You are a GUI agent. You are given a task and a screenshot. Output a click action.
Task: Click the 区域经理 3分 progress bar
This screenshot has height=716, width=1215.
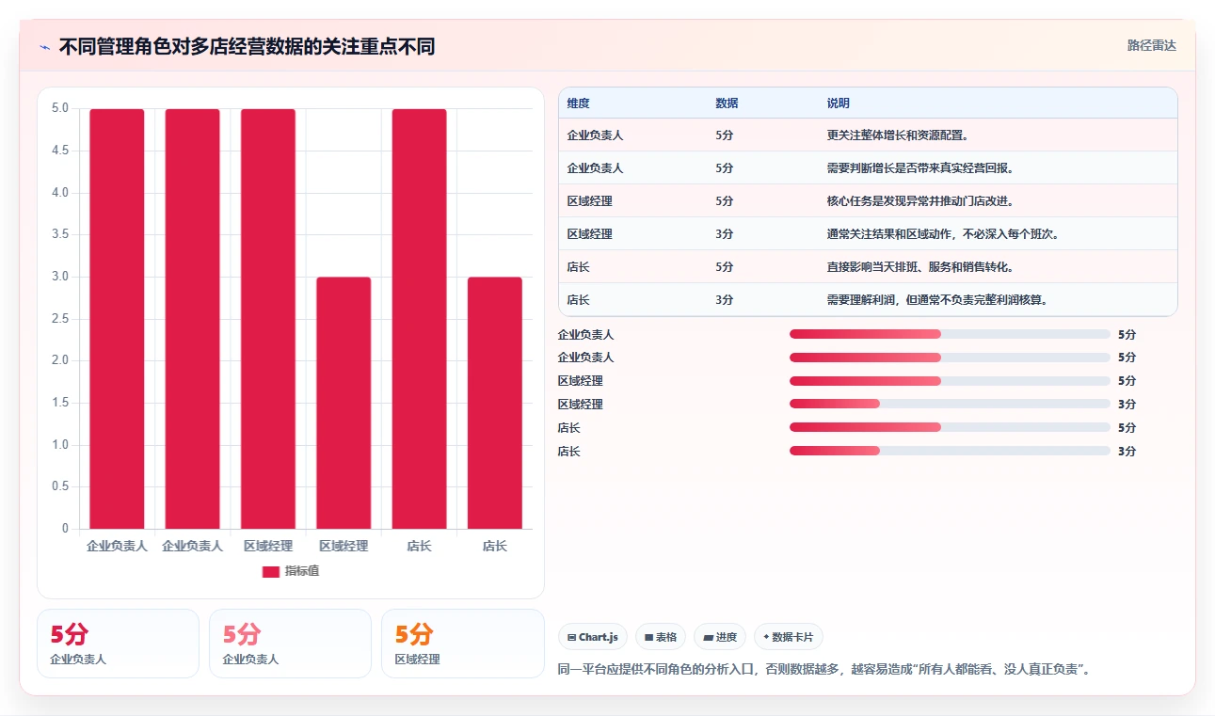pos(950,405)
